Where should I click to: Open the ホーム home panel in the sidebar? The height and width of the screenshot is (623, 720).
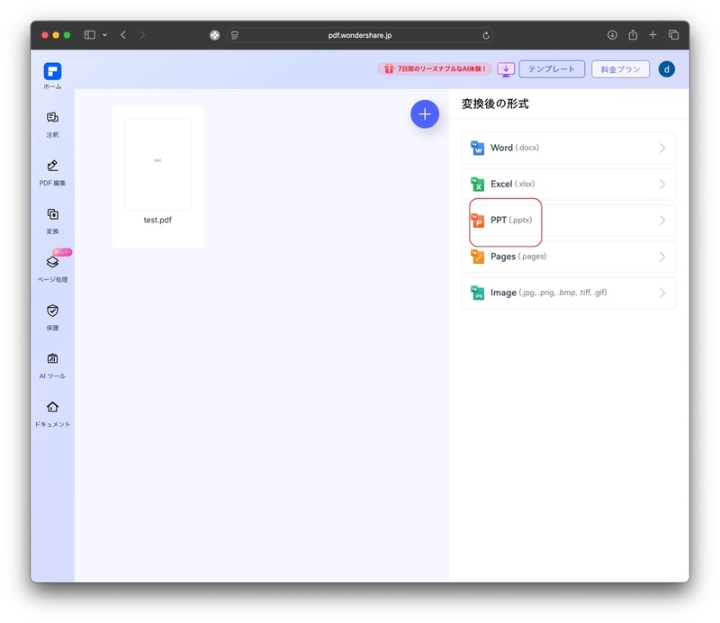click(52, 75)
